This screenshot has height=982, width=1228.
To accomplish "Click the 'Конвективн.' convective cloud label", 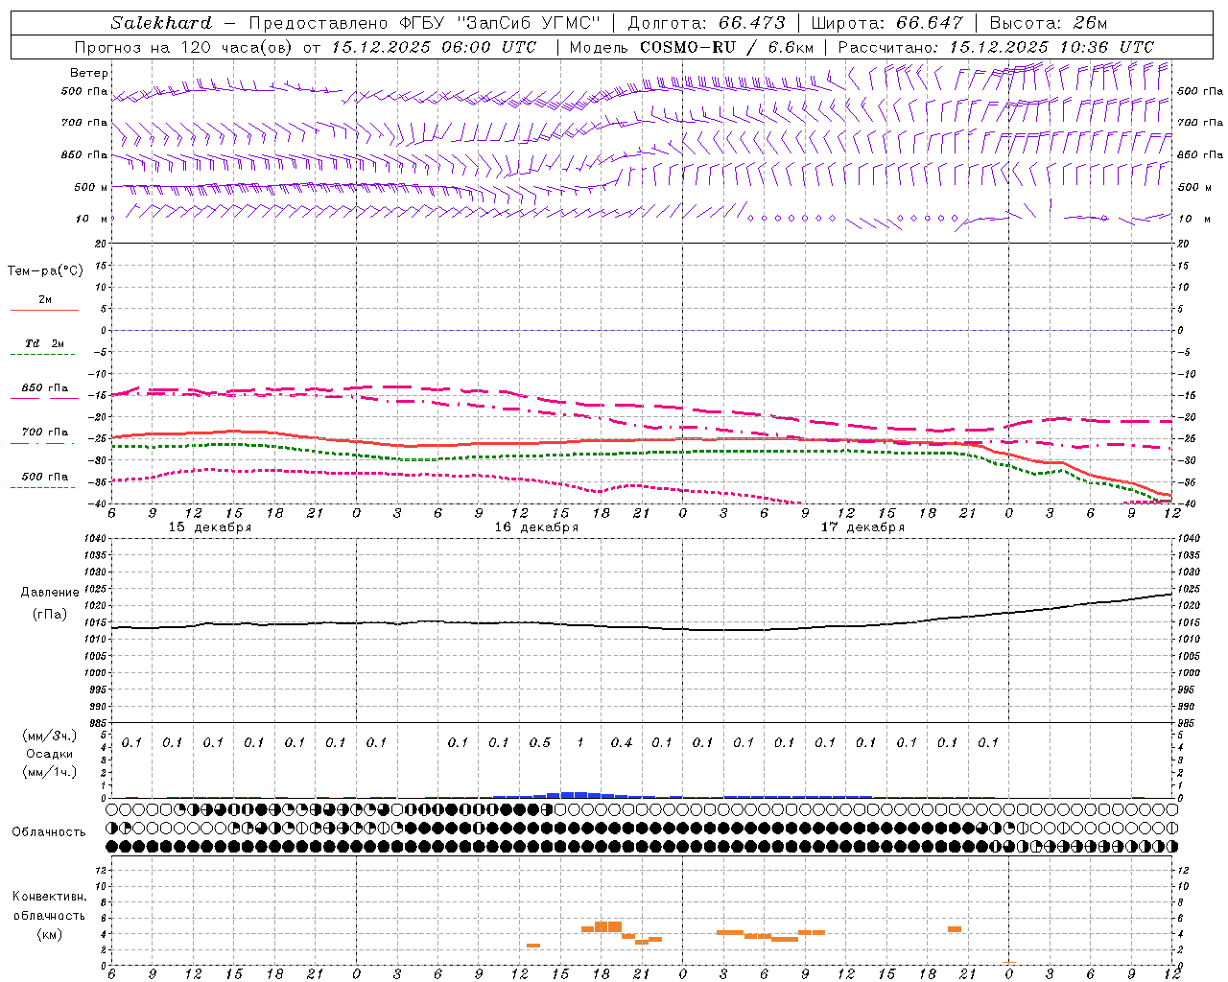I will [x=49, y=897].
